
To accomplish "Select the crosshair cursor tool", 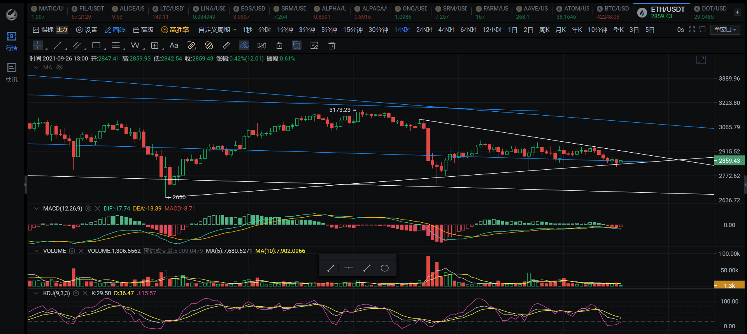I will tap(38, 46).
